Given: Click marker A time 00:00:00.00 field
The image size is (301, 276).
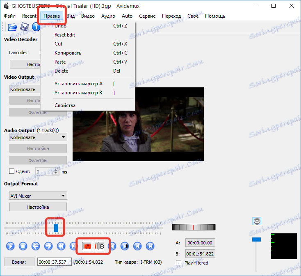Looking at the screenshot, I should (x=200, y=243).
